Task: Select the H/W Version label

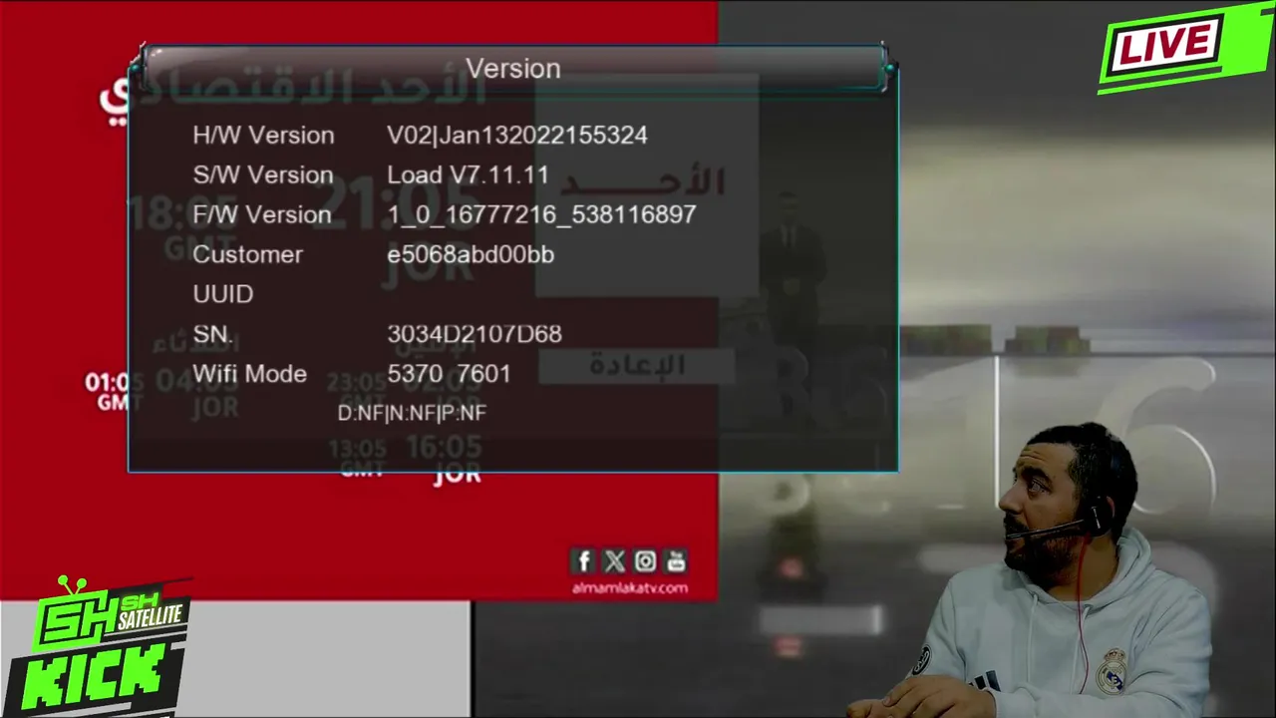Action: (263, 135)
